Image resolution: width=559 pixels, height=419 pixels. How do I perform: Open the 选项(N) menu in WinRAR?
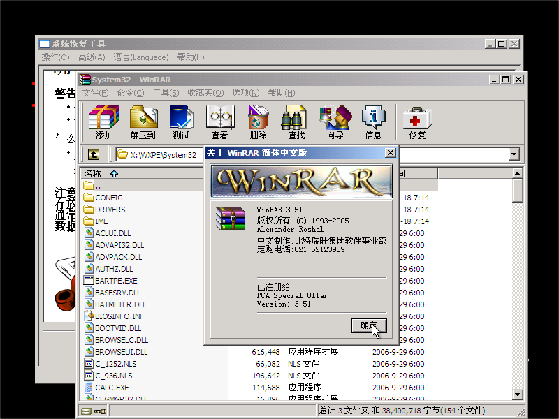(x=246, y=93)
